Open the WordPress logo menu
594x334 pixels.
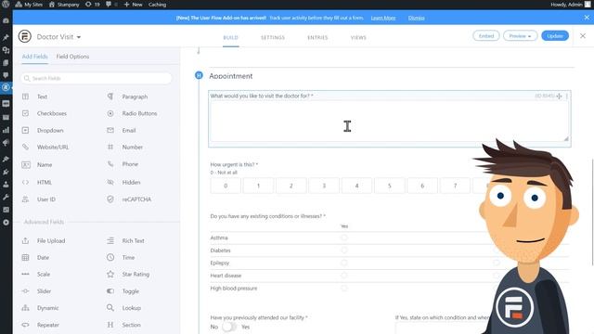point(6,5)
